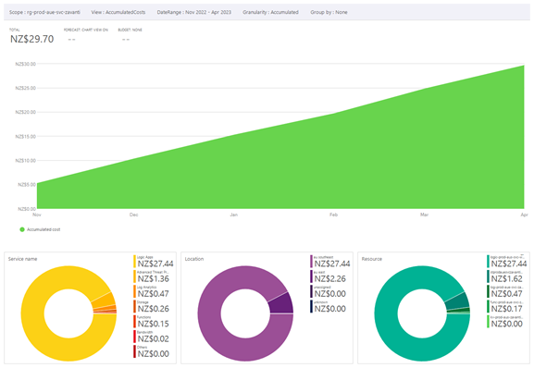Image resolution: width=534 pixels, height=368 pixels.
Task: Click the au east dark purple donut slice
Action: click(x=282, y=303)
